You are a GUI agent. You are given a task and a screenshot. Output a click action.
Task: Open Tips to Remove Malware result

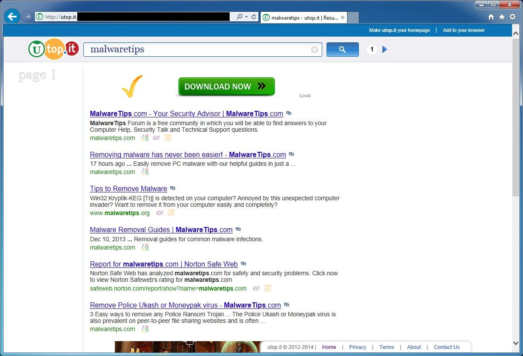point(128,188)
